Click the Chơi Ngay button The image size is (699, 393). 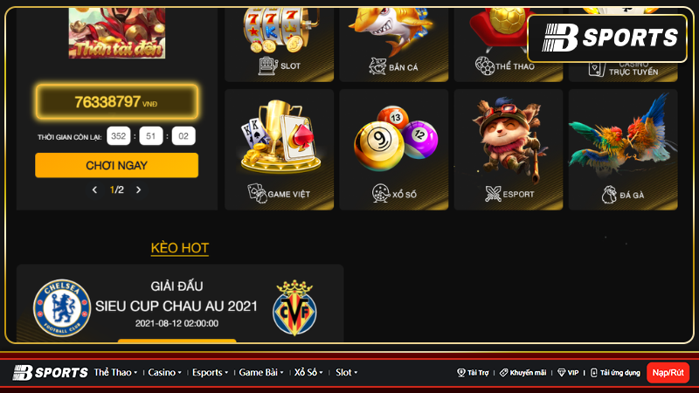[117, 165]
